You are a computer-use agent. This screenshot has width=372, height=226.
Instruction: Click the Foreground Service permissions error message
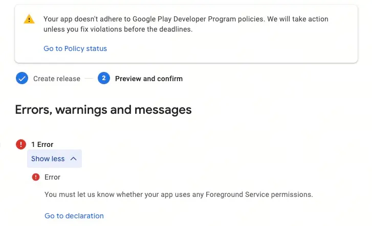[x=179, y=194]
